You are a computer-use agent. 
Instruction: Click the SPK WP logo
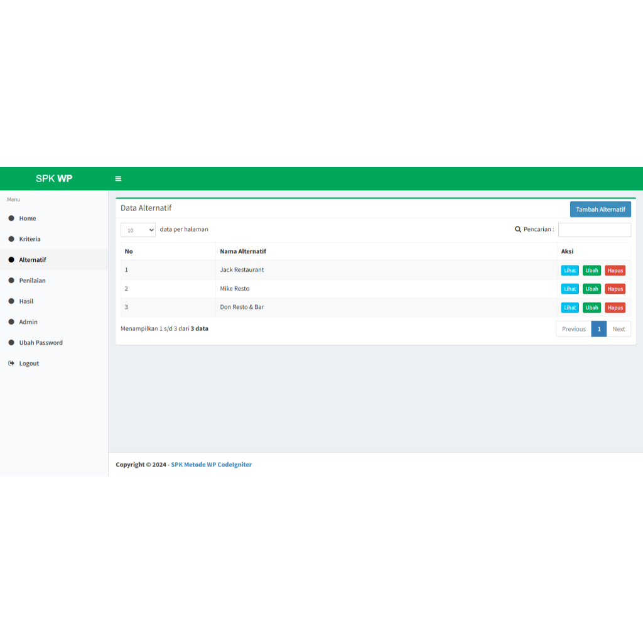click(54, 179)
